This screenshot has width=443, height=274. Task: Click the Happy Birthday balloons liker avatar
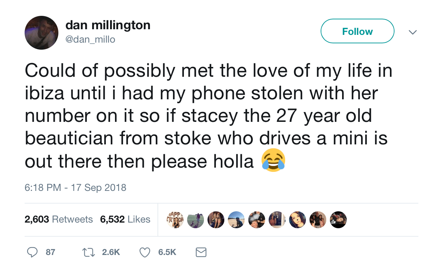click(175, 219)
